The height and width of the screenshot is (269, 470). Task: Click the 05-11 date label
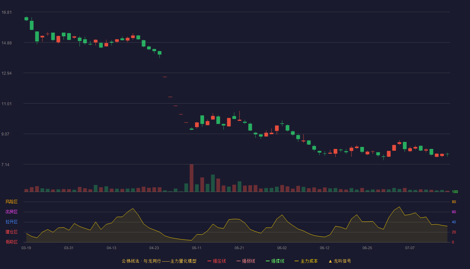pyautogui.click(x=197, y=248)
